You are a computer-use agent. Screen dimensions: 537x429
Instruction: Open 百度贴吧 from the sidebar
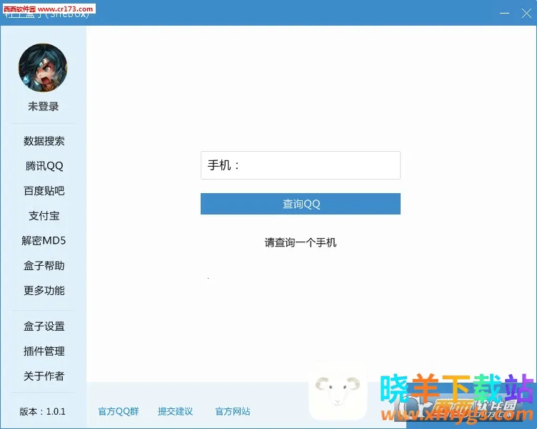click(44, 191)
